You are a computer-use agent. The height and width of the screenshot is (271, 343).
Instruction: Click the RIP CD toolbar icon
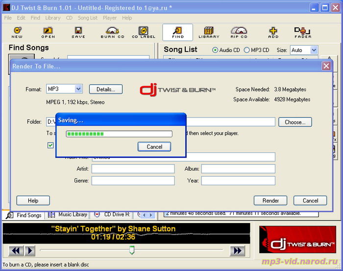coord(239,33)
